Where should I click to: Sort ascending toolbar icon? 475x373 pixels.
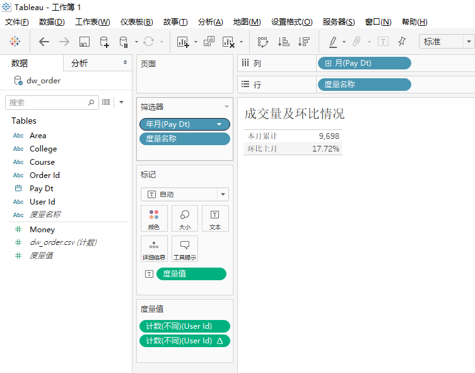click(283, 42)
